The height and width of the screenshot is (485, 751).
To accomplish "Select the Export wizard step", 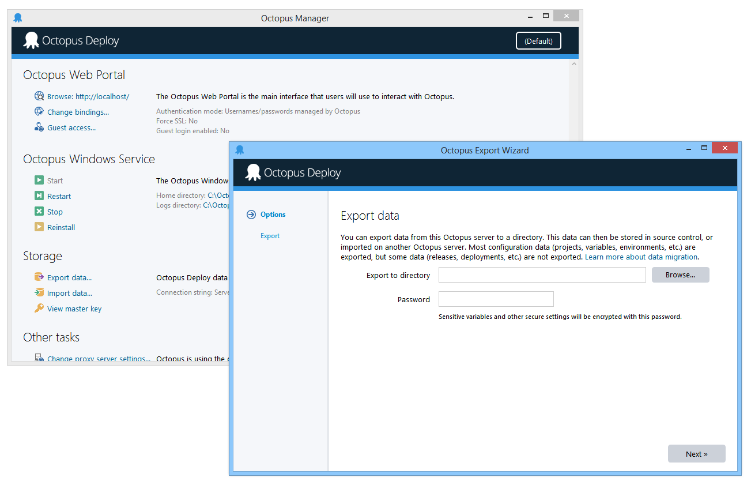I will point(269,236).
